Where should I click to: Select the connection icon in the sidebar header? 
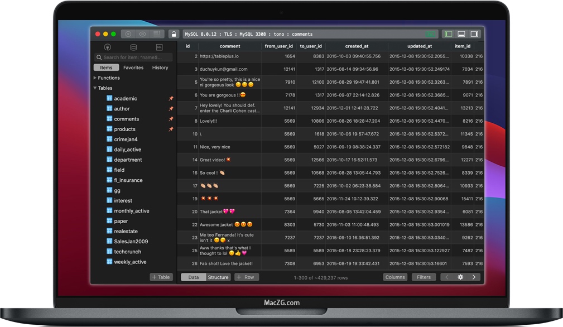108,47
